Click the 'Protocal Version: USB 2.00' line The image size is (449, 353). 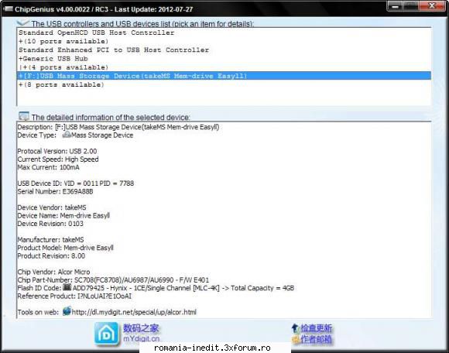point(57,151)
